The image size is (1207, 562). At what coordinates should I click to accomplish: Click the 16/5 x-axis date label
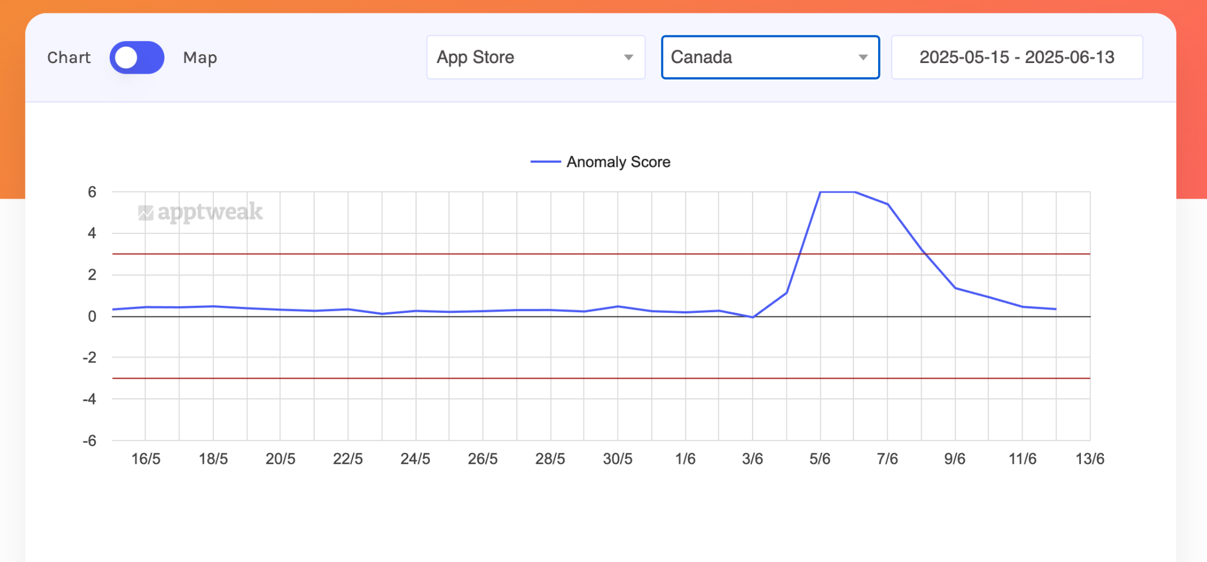(x=146, y=459)
